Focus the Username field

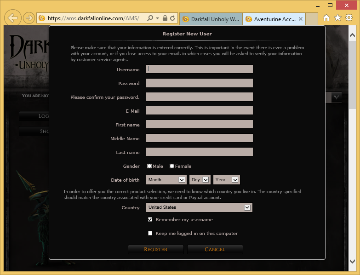199,69
